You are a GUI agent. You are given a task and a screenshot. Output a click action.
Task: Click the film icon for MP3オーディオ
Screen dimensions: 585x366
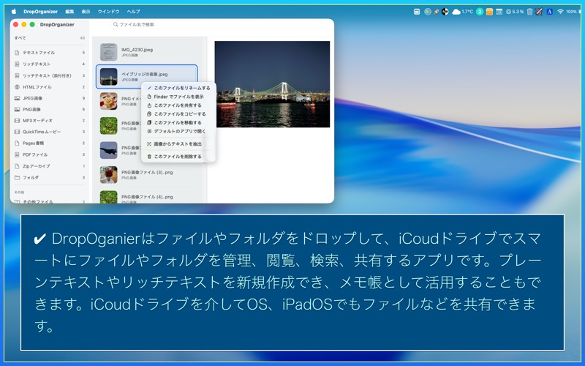click(17, 121)
